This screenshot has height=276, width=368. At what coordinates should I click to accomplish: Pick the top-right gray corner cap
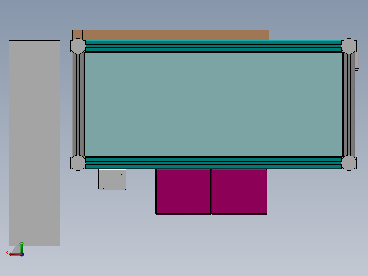click(x=349, y=46)
